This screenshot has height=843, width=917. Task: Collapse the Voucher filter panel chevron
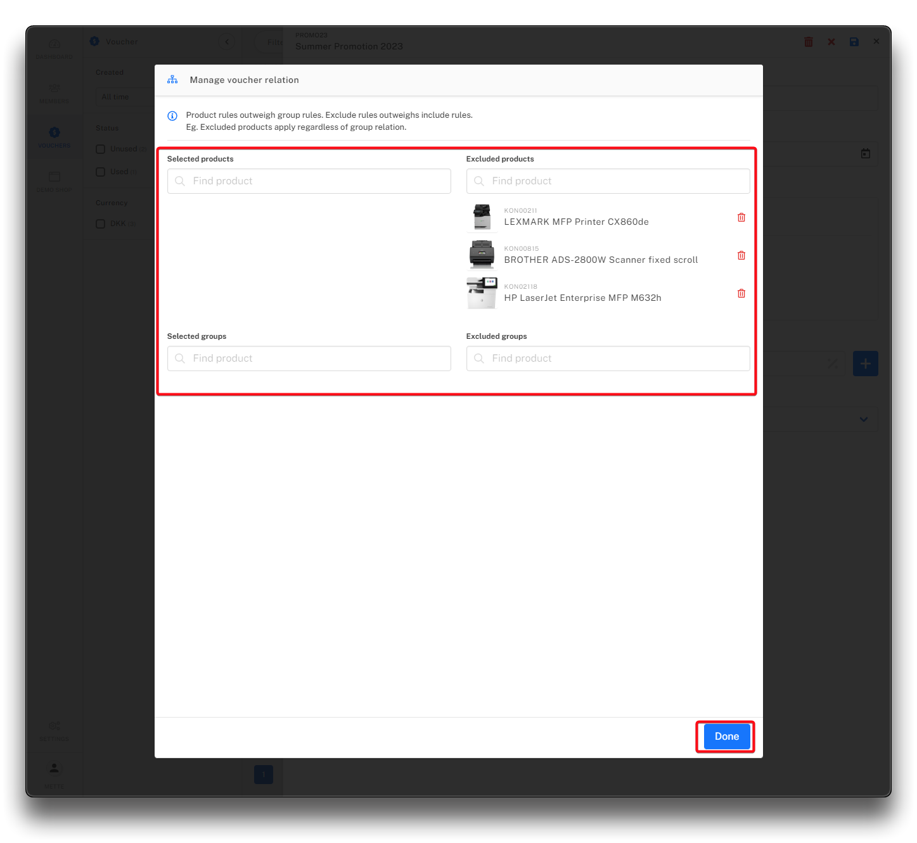click(x=227, y=42)
